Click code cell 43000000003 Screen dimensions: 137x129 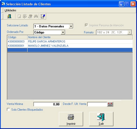(17, 41)
